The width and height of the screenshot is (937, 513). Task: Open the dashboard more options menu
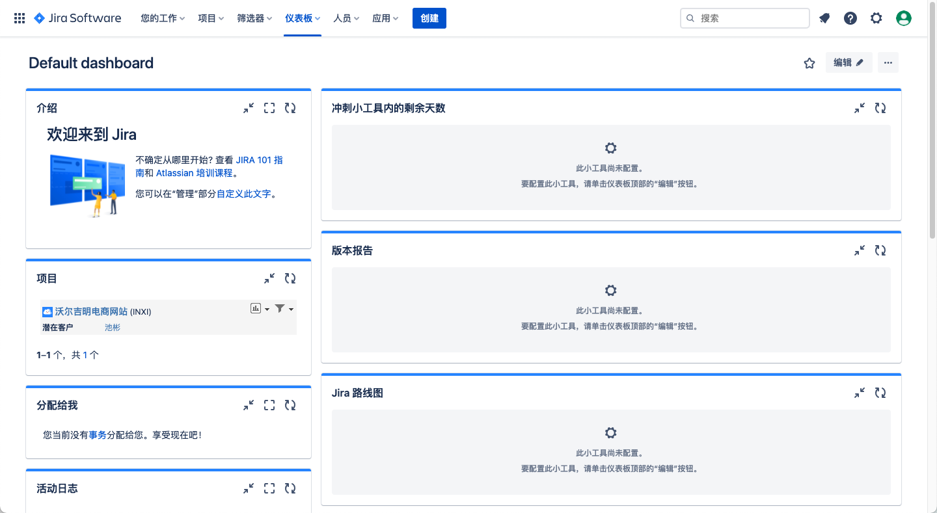click(888, 62)
